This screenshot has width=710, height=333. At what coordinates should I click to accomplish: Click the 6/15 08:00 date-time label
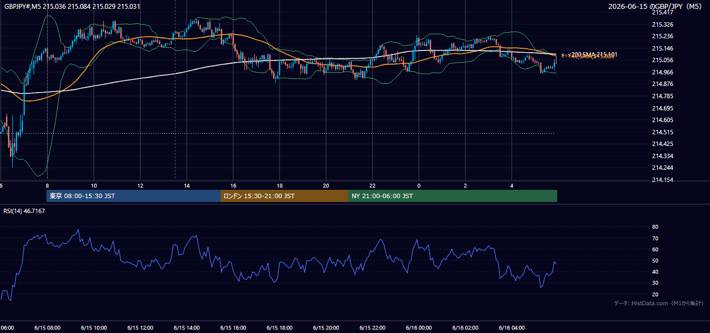[x=47, y=328]
